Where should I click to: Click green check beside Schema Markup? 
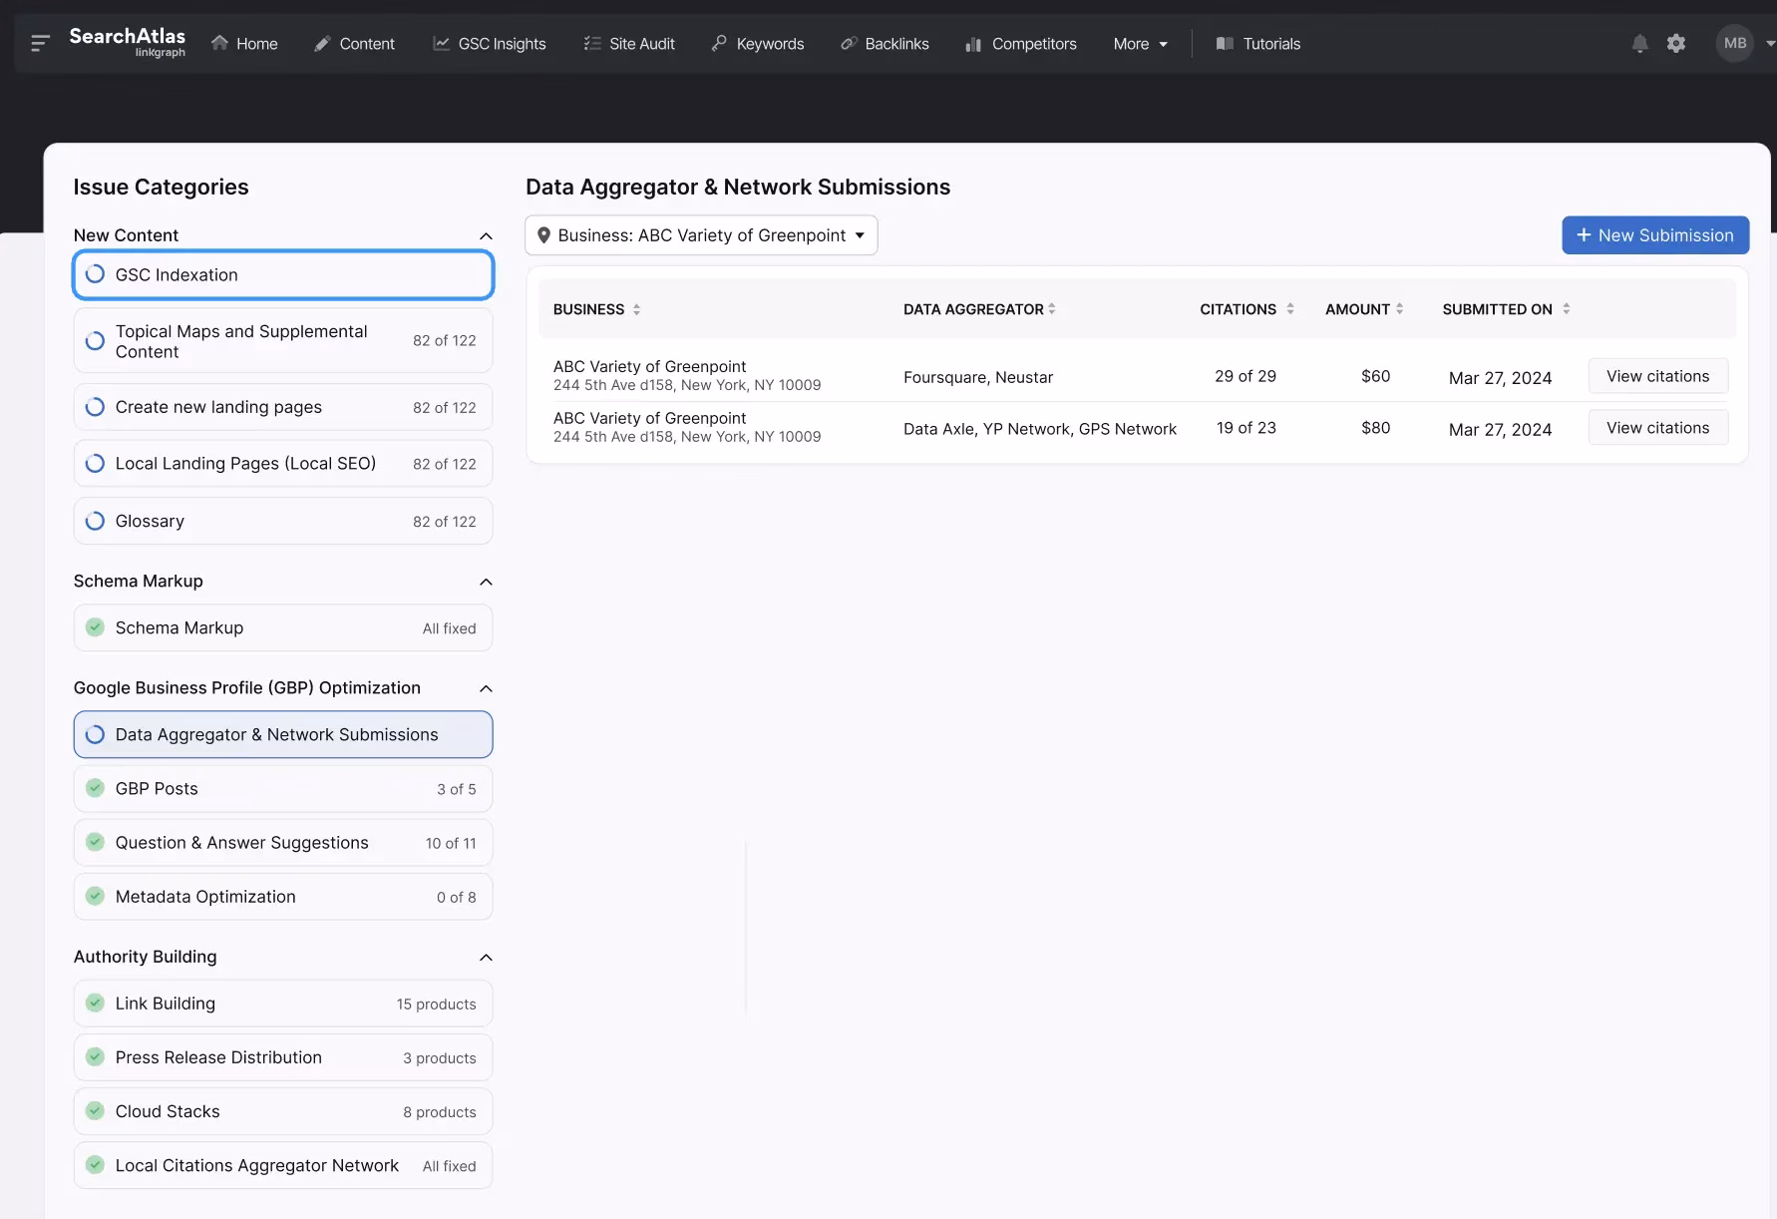tap(95, 627)
